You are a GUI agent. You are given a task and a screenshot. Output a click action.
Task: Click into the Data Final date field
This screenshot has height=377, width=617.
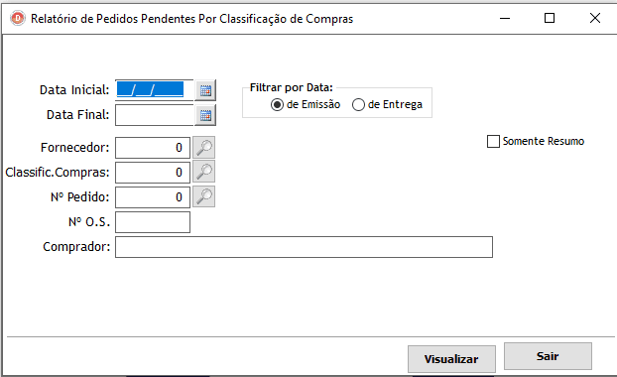pos(155,115)
